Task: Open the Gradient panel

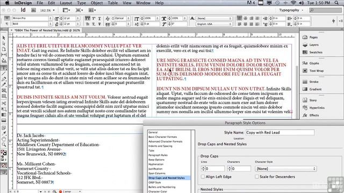Action: point(312,89)
